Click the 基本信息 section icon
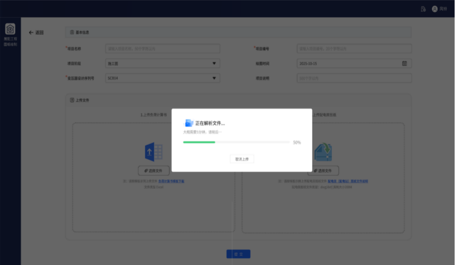Viewport: 455px width, 265px height. click(x=72, y=32)
